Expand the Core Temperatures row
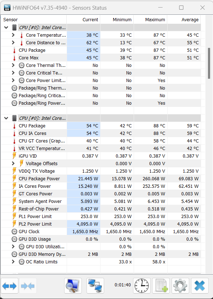This screenshot has width=213, height=299. pyautogui.click(x=14, y=35)
